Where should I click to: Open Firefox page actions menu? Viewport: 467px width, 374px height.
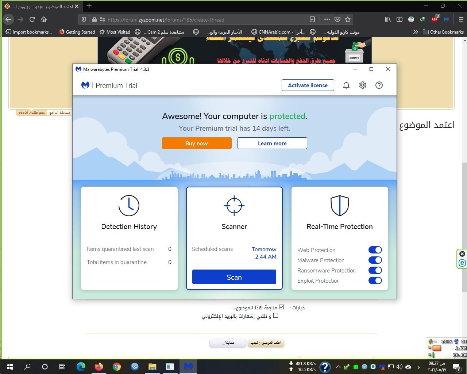(x=327, y=19)
